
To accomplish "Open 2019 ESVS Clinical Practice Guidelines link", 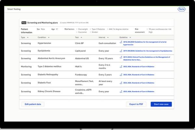I will [x=147, y=58].
